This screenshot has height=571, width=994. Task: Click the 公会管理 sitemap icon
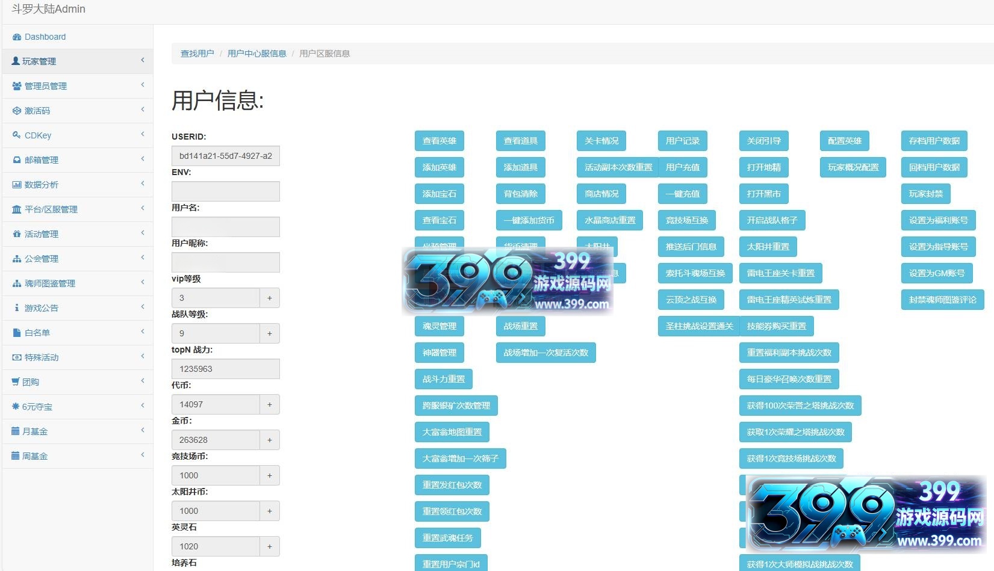click(x=17, y=259)
